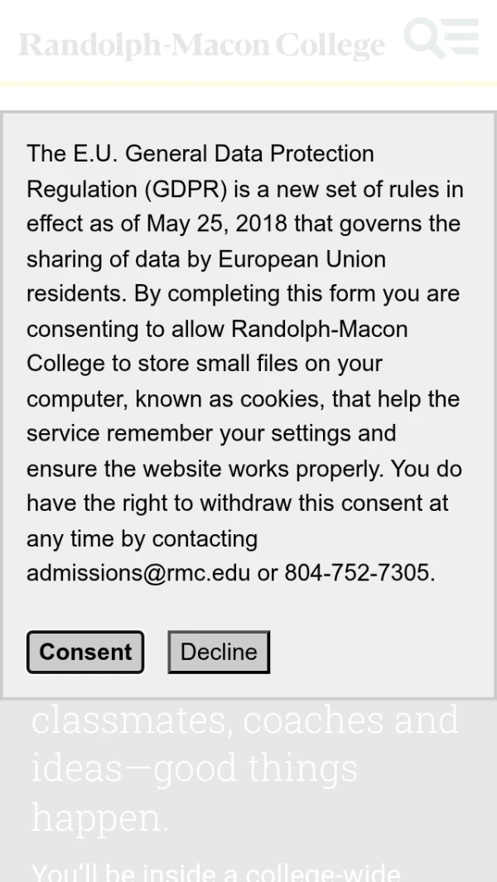Click the "classmates, coaches and" headline line
Image resolution: width=497 pixels, height=882 pixels.
pos(244,720)
